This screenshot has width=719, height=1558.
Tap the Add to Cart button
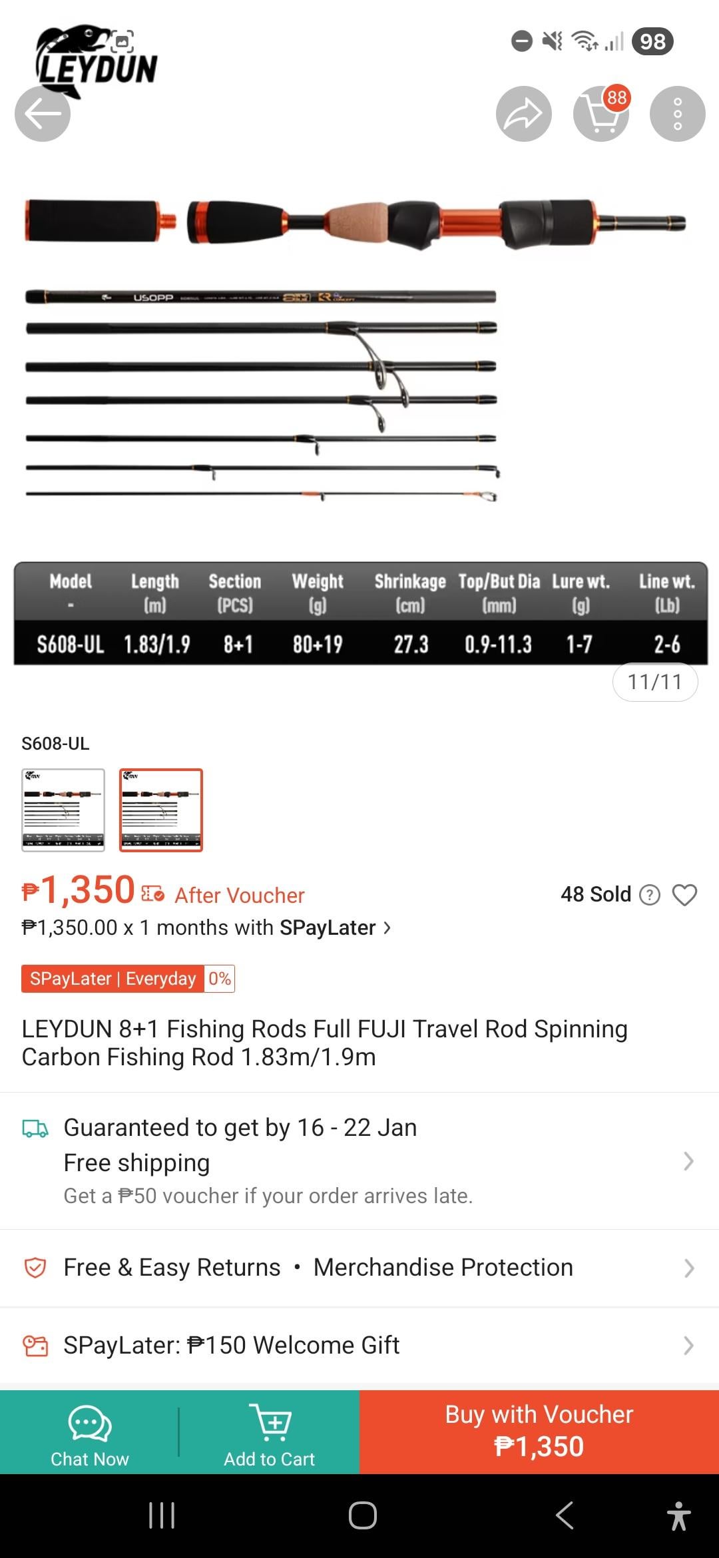coord(270,1431)
